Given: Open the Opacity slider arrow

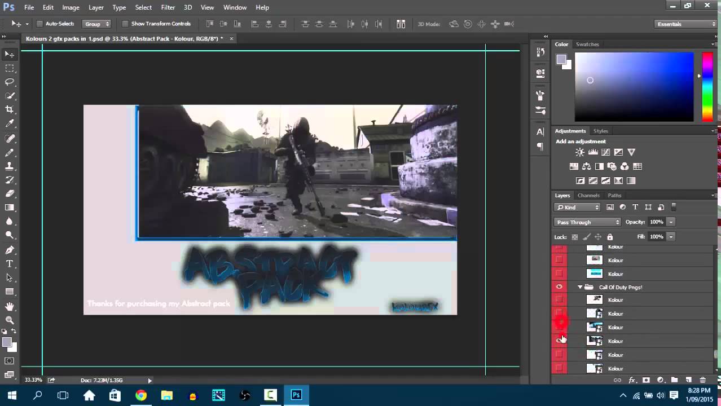Looking at the screenshot, I should click(671, 222).
